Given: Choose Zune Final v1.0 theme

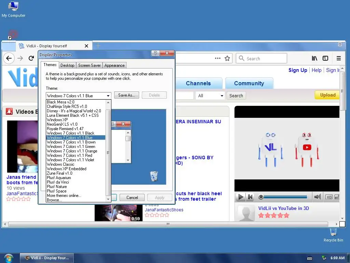Looking at the screenshot, I should [x=76, y=173].
